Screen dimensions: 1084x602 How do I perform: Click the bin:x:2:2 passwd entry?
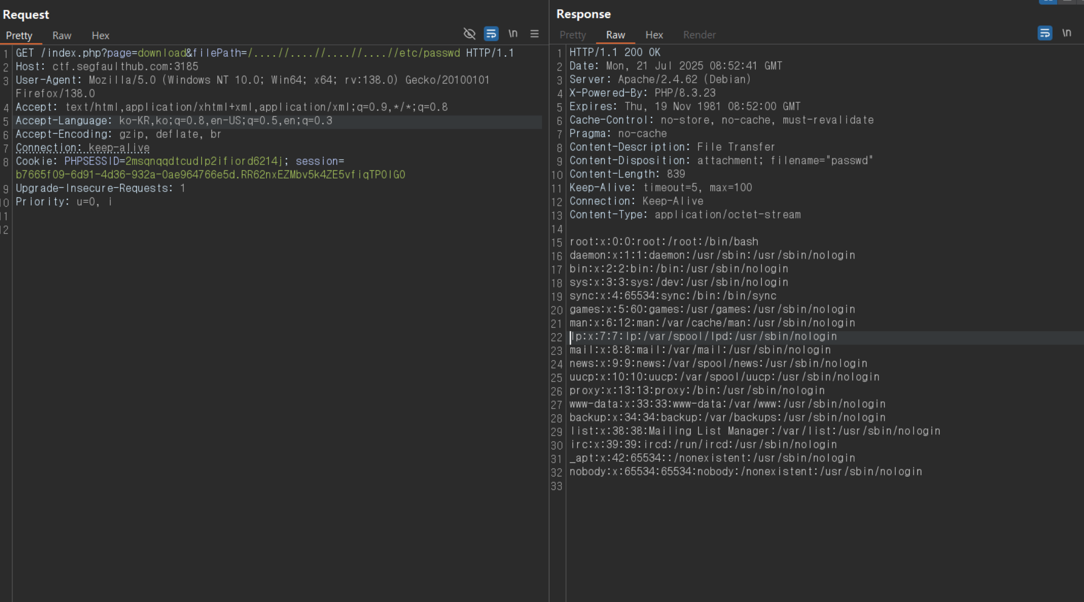(x=679, y=269)
